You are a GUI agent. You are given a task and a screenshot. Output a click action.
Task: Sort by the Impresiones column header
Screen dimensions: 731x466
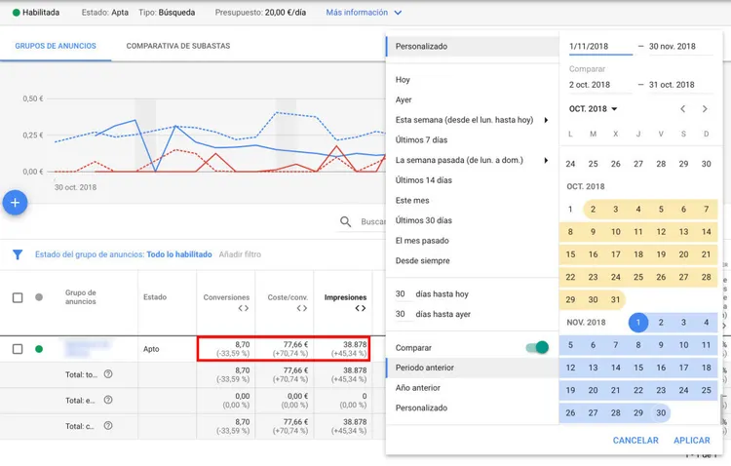point(345,297)
